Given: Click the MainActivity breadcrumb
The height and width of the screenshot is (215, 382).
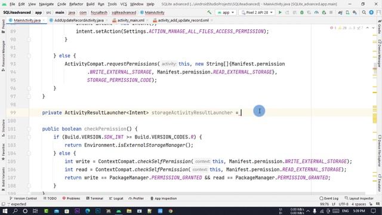Looking at the screenshot, I should click(153, 13).
